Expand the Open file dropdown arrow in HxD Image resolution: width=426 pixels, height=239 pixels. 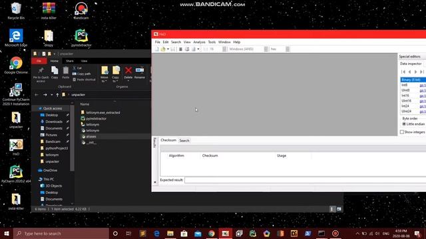168,49
